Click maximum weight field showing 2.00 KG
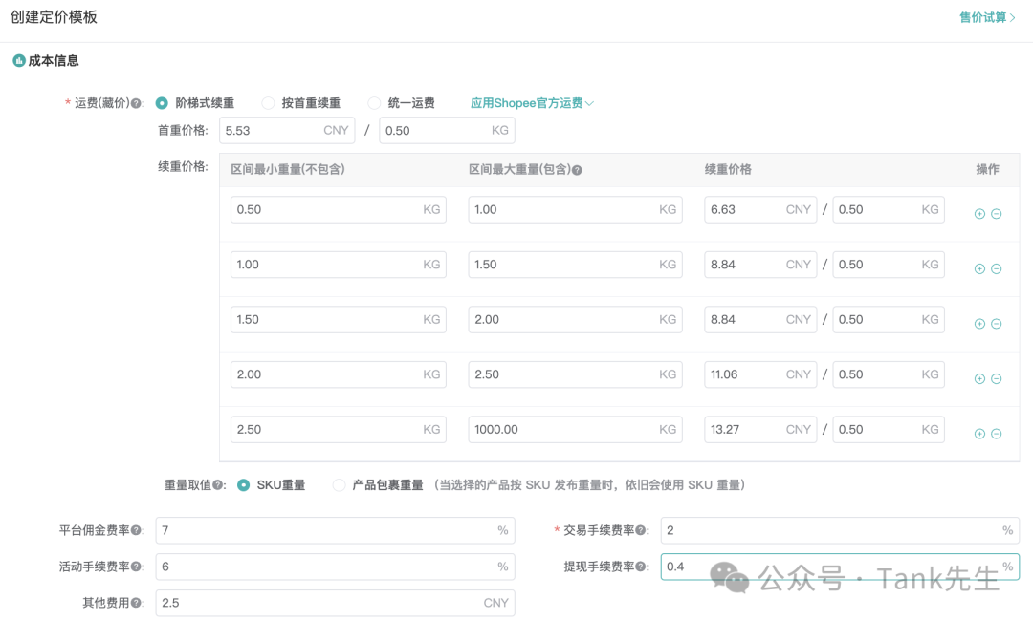The image size is (1033, 620). coord(575,319)
